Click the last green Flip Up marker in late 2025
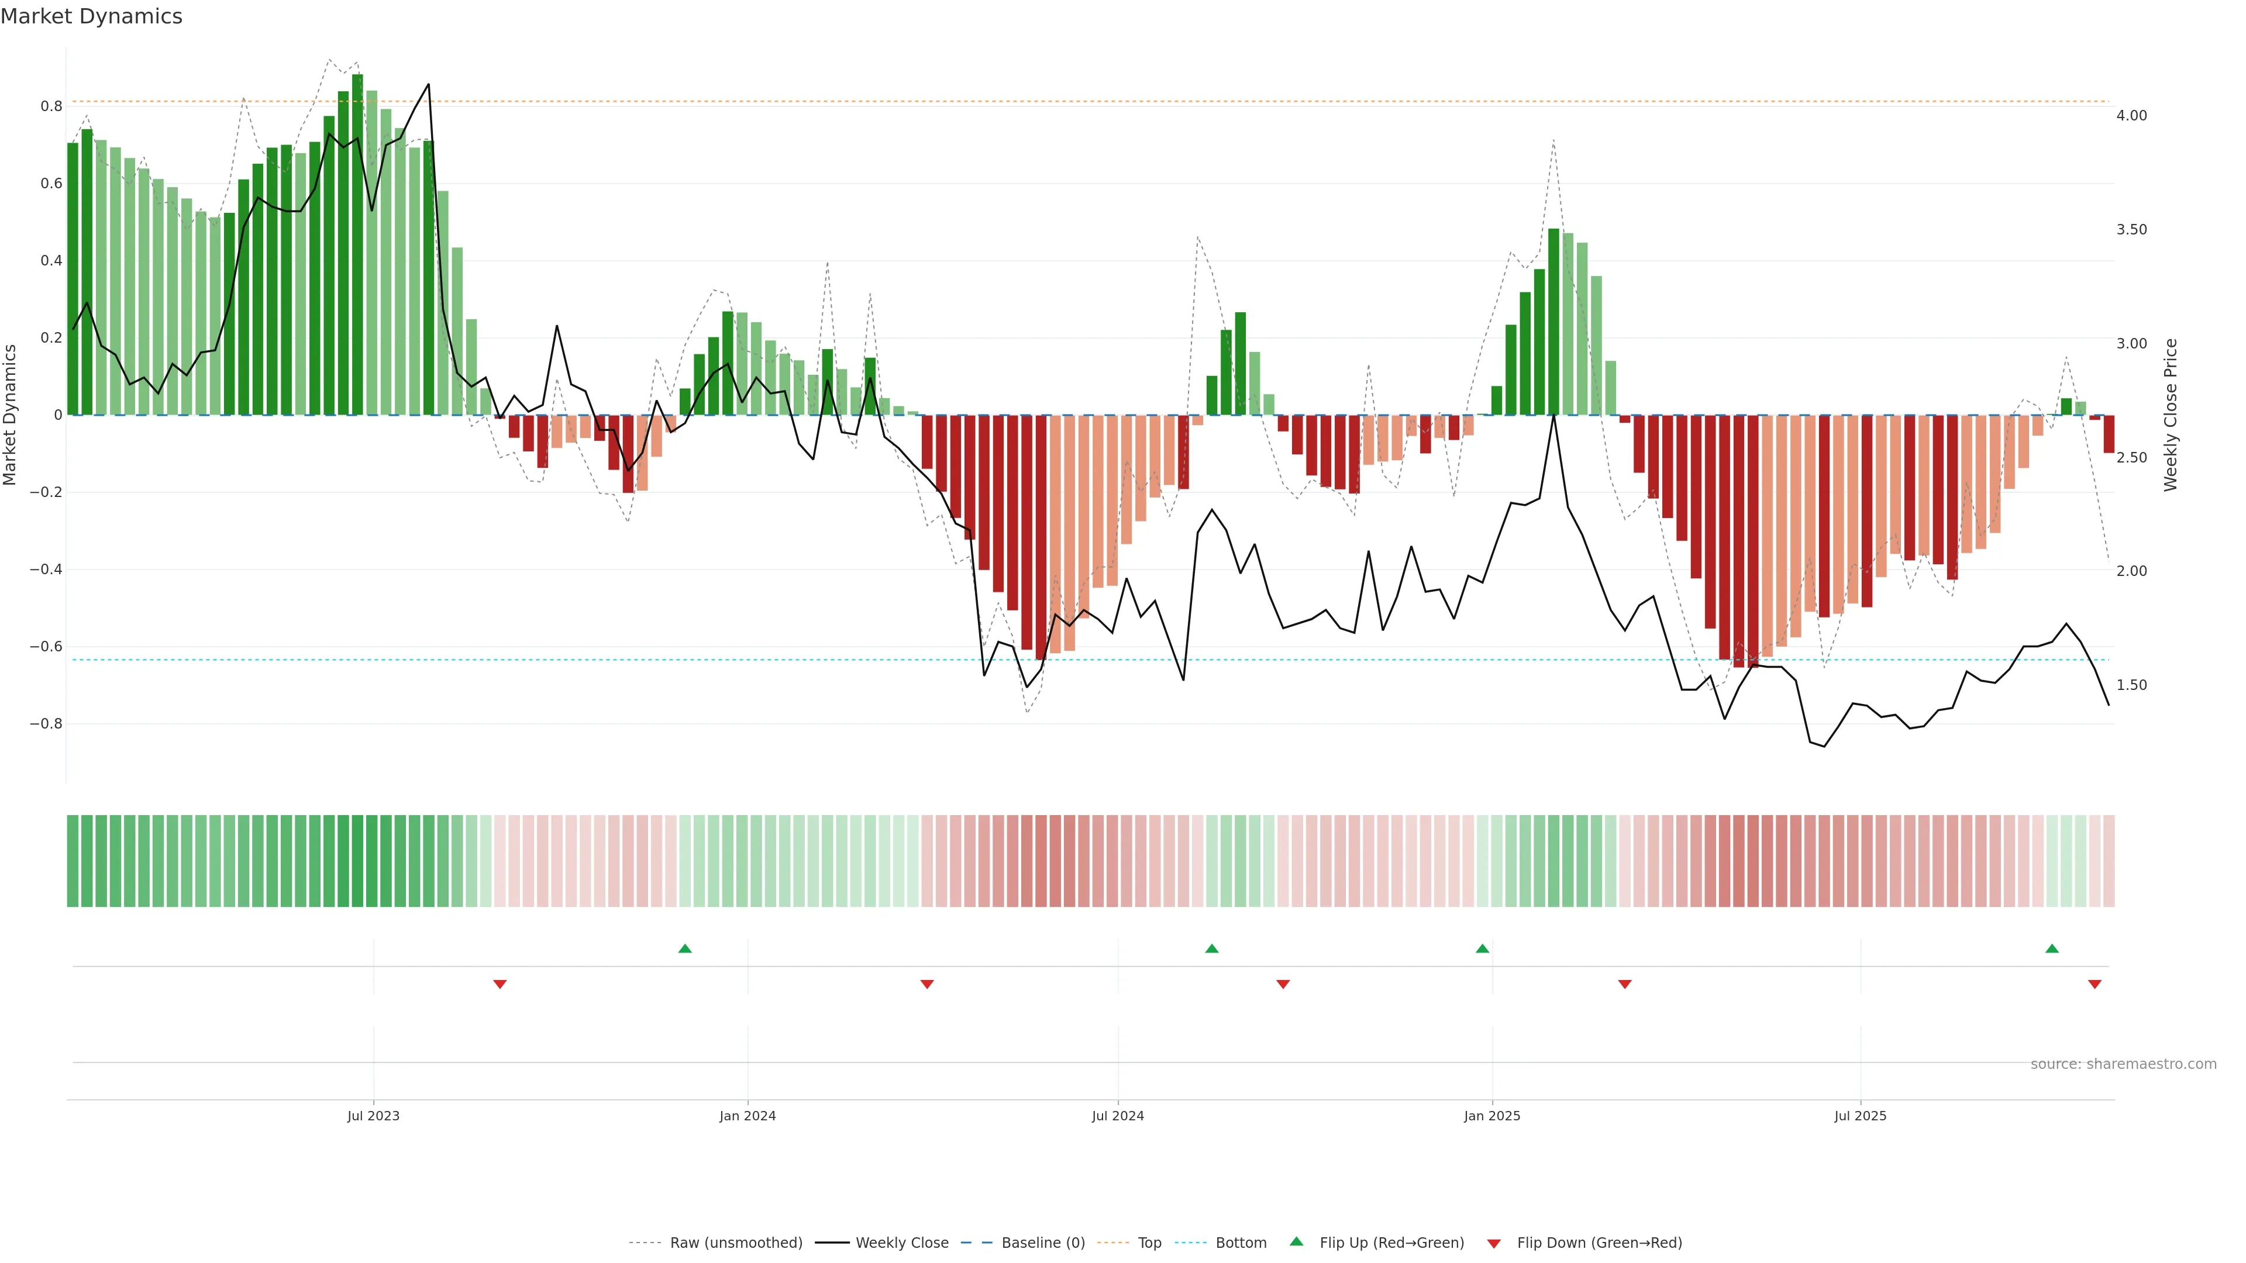The height and width of the screenshot is (1263, 2246). click(2052, 948)
